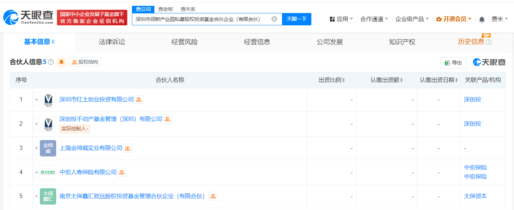Open the 合作通道 dropdown
This screenshot has height=210, width=514.
(x=374, y=19)
